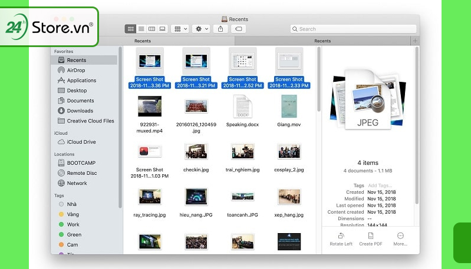Click Add Tags field in preview
471x269 pixels.
pos(380,185)
